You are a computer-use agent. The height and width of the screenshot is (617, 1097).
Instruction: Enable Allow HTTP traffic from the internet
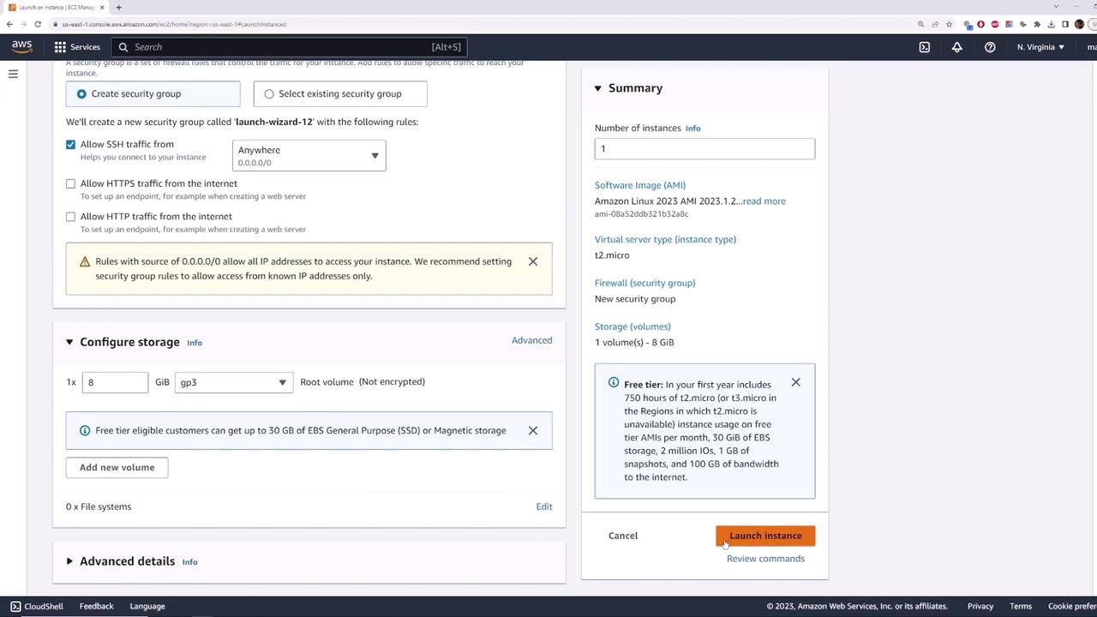71,217
